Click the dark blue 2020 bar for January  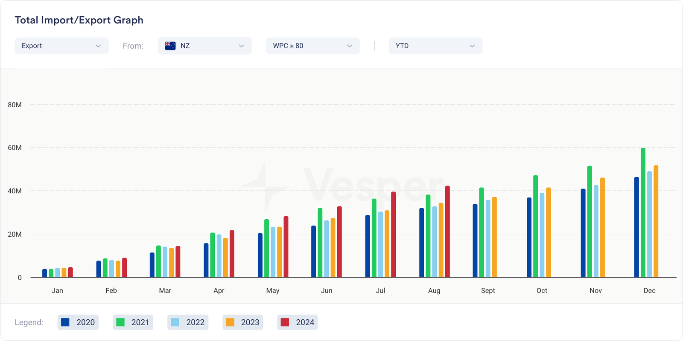pos(45,273)
